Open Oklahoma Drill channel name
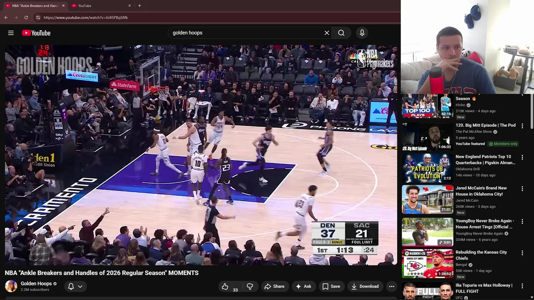 click(x=467, y=169)
